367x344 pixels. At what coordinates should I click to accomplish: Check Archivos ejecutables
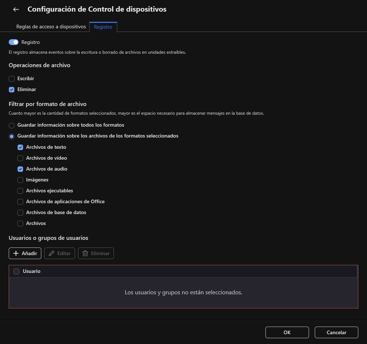point(20,191)
